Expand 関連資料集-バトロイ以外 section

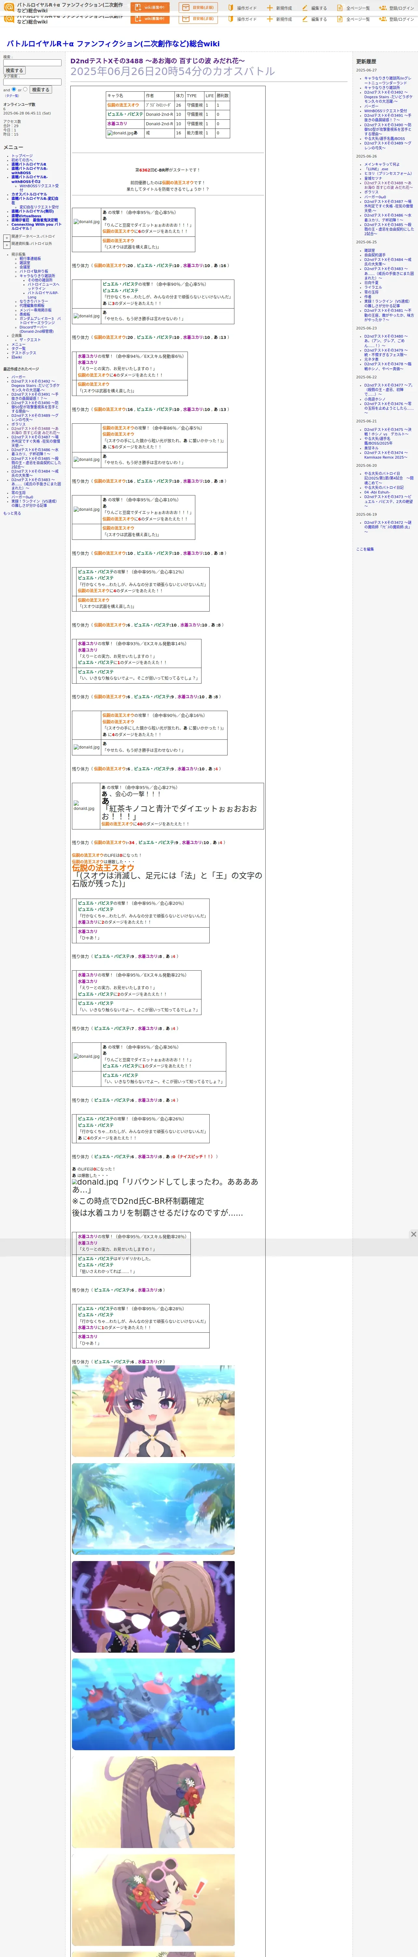7,245
